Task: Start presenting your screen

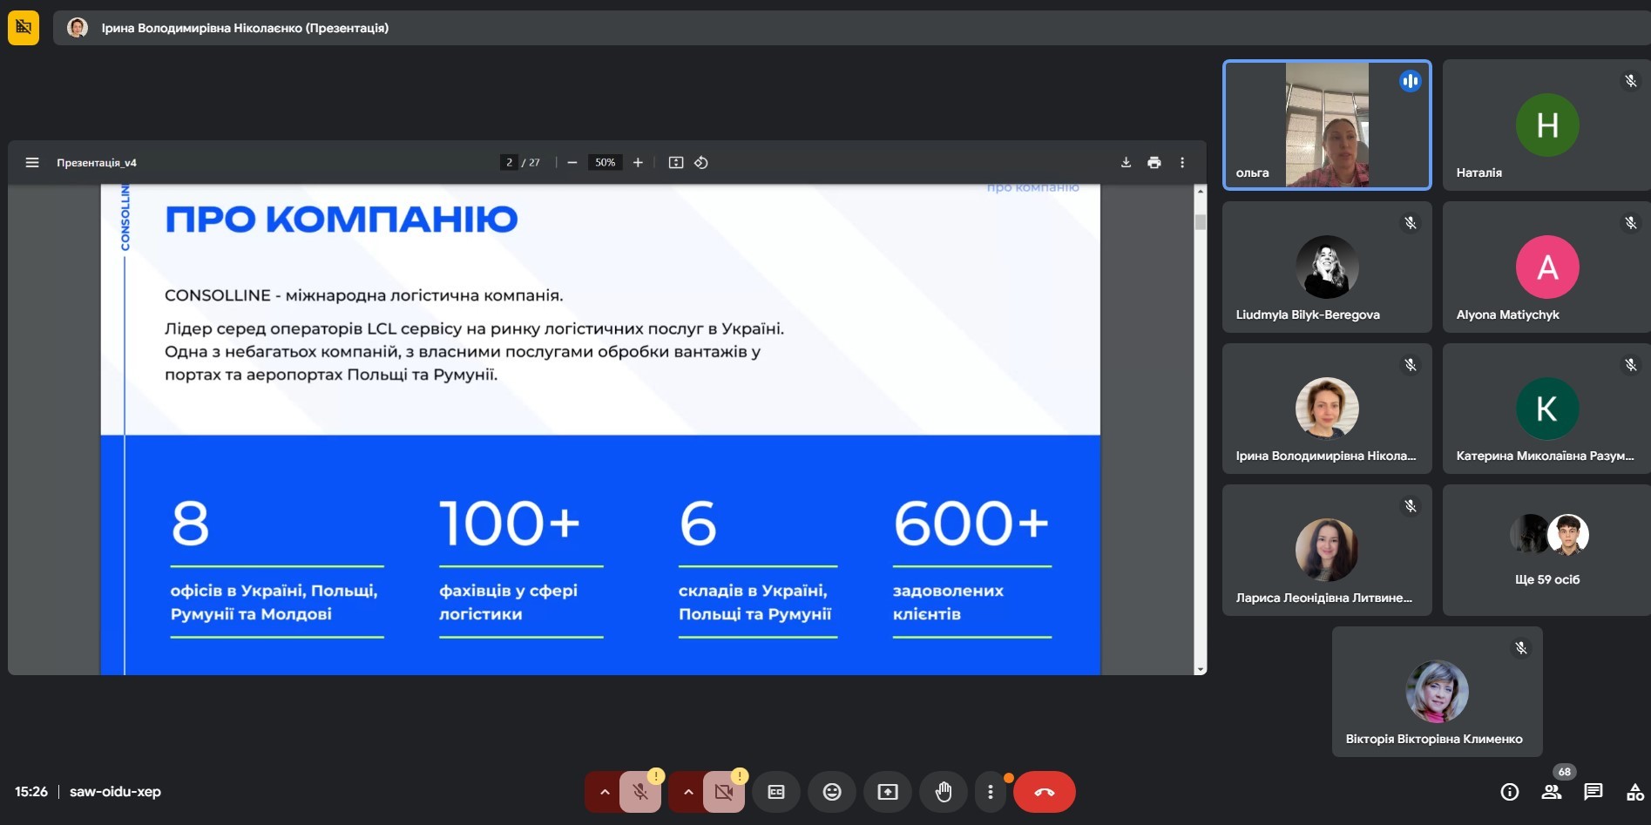Action: point(888,792)
